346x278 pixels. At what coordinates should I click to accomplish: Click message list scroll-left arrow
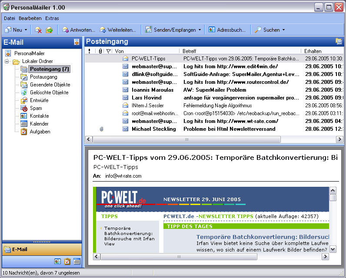[x=89, y=139]
